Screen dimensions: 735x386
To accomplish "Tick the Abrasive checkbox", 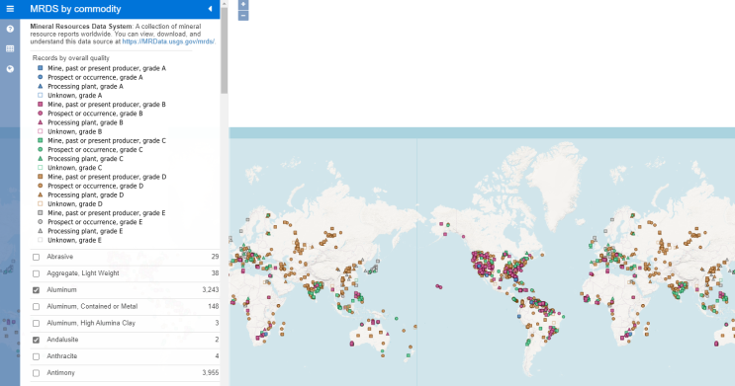I will point(36,257).
